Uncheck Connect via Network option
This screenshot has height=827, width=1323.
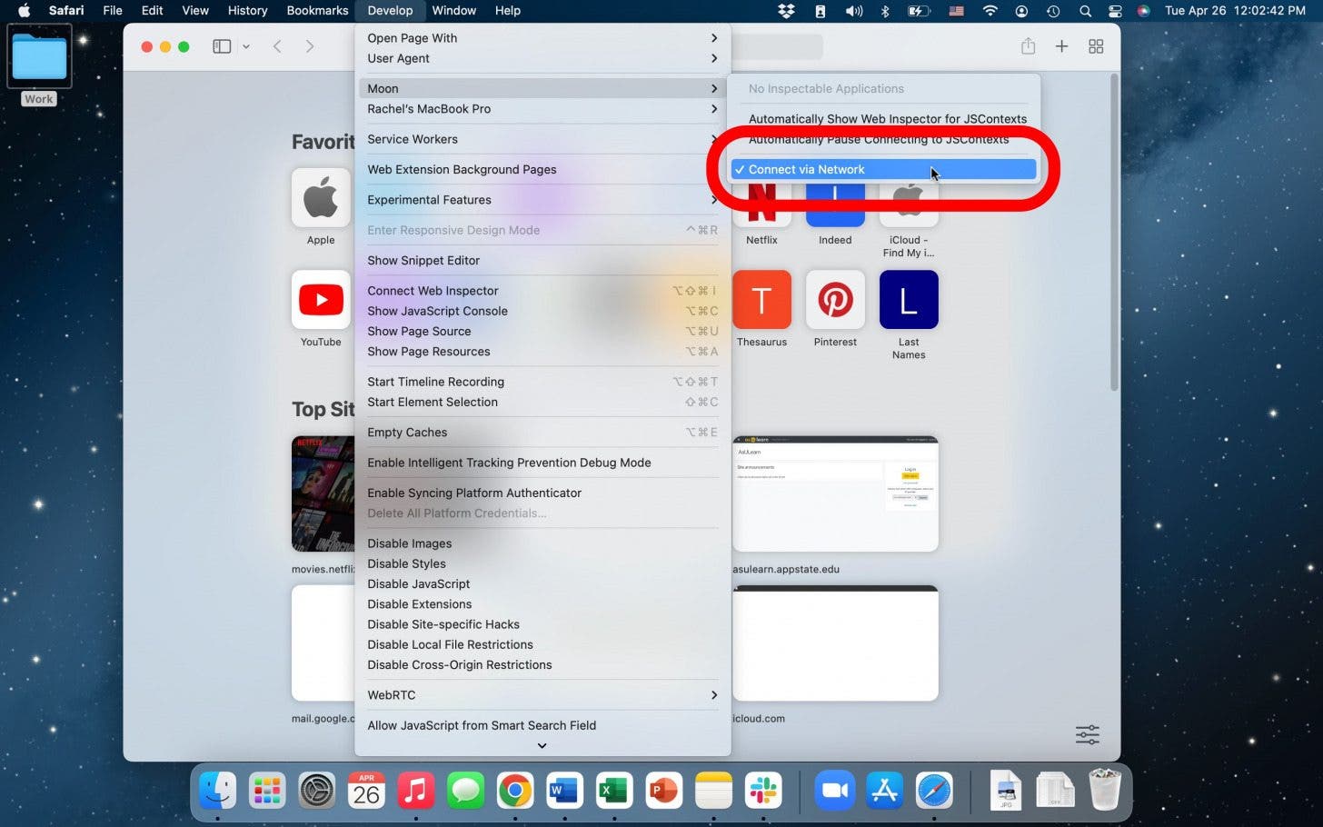coord(806,170)
